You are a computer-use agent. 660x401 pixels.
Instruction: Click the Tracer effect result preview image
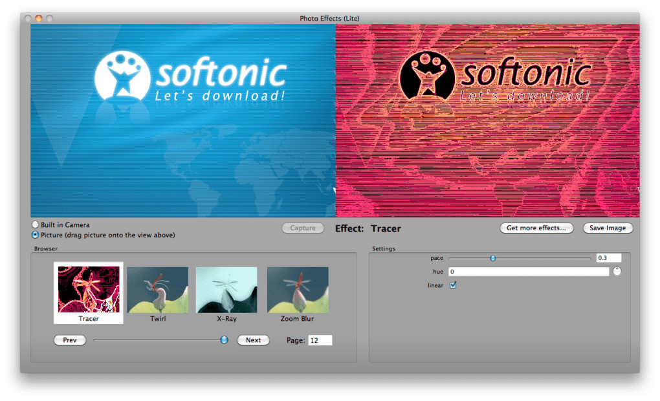487,121
